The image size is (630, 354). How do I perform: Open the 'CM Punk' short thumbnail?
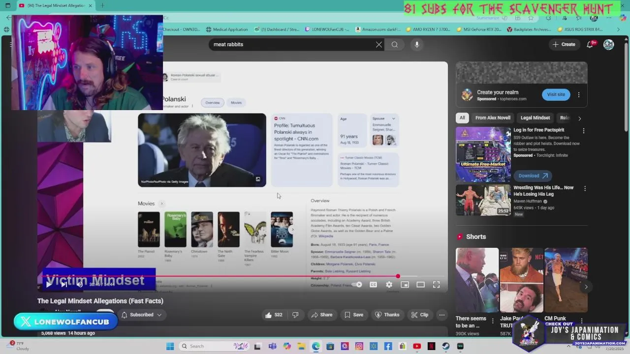[566, 280]
